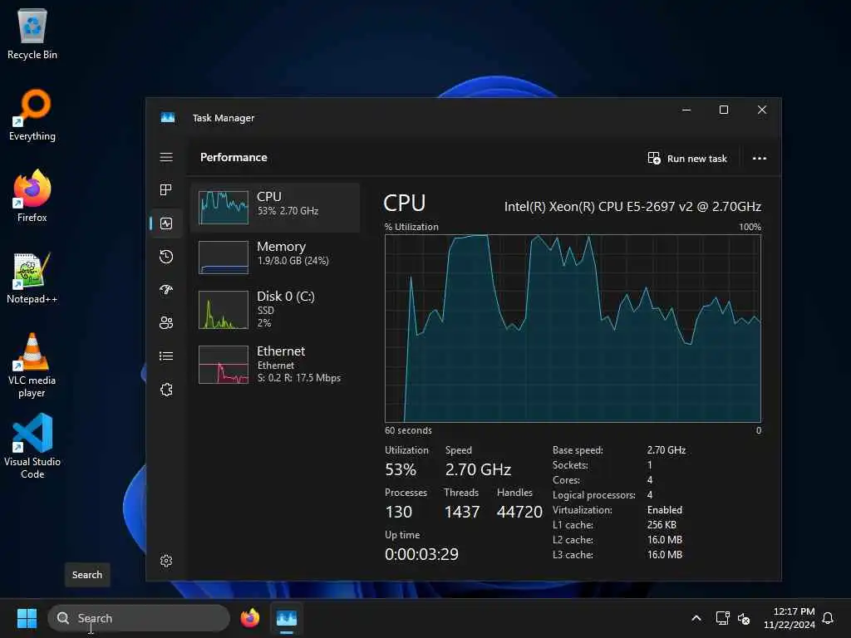Close the Task Manager window
This screenshot has width=851, height=638.
click(762, 110)
